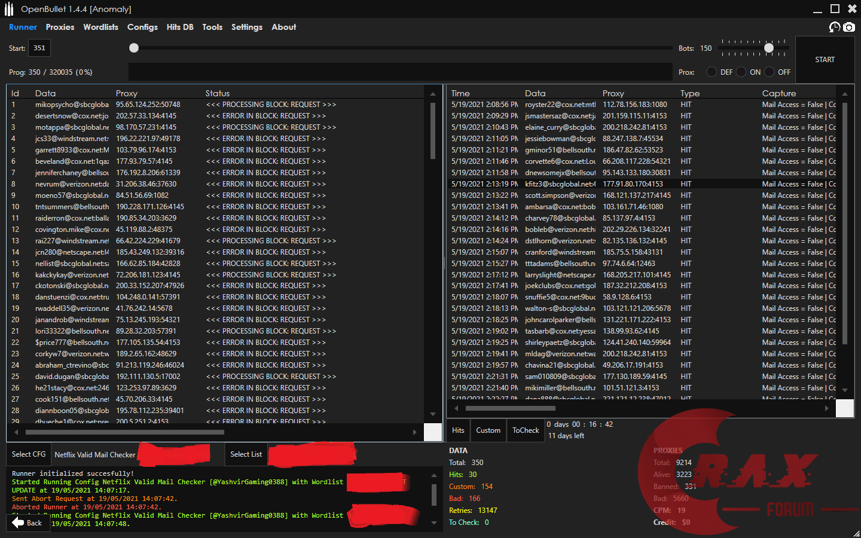Click the Proxy column header in bots list
Viewport: 861px width, 538px height.
[126, 93]
